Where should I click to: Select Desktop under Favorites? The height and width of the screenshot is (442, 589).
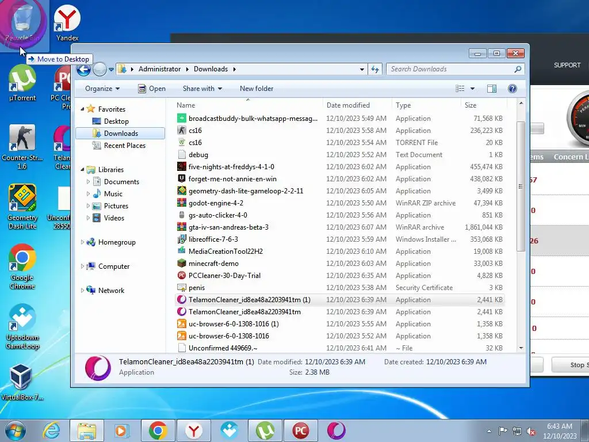(x=116, y=121)
